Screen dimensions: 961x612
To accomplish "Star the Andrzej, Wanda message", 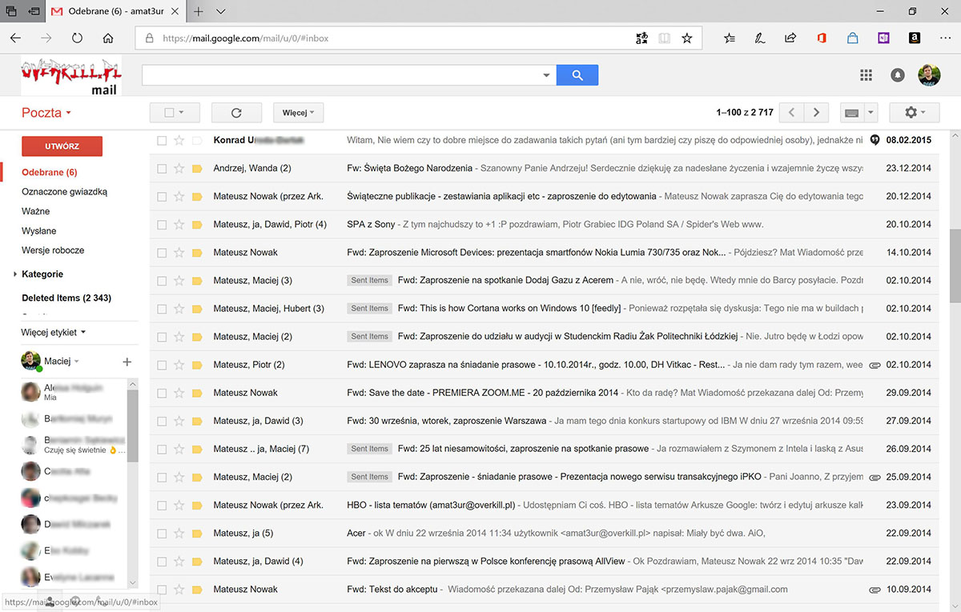I will 179,168.
